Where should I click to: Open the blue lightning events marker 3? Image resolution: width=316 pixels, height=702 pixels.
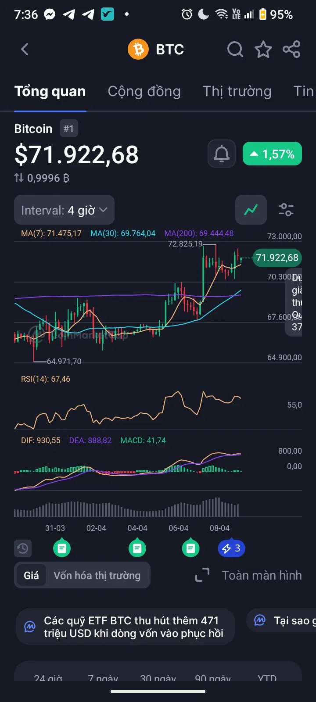tap(231, 548)
